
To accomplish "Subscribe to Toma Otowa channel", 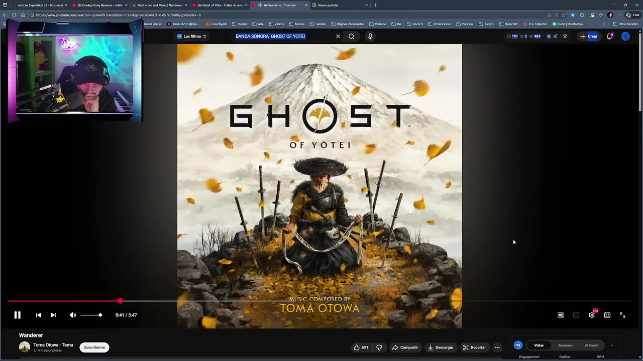I will coord(94,347).
